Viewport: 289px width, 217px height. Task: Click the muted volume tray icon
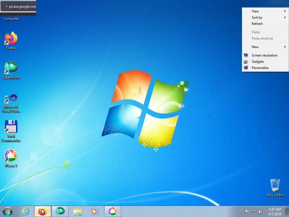pyautogui.click(x=260, y=212)
